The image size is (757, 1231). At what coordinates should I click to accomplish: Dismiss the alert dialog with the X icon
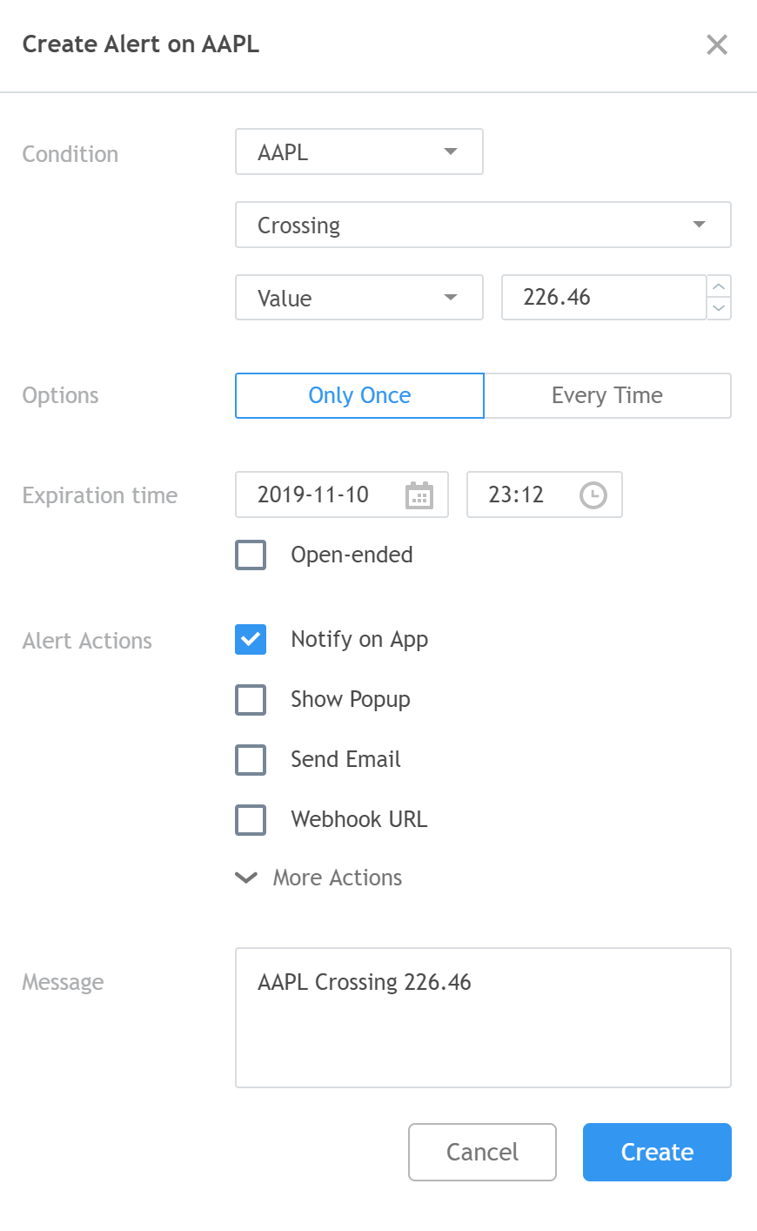(x=717, y=44)
